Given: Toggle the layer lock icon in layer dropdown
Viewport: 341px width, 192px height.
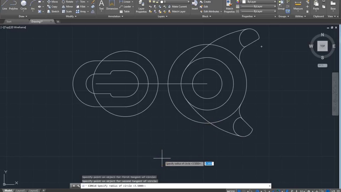Looking at the screenshot, I should (x=157, y=2).
